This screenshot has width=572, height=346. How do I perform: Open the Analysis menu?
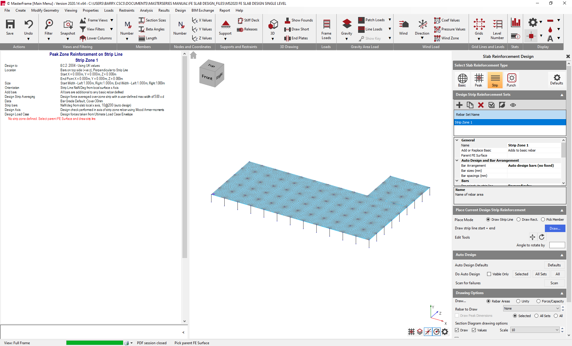[146, 10]
